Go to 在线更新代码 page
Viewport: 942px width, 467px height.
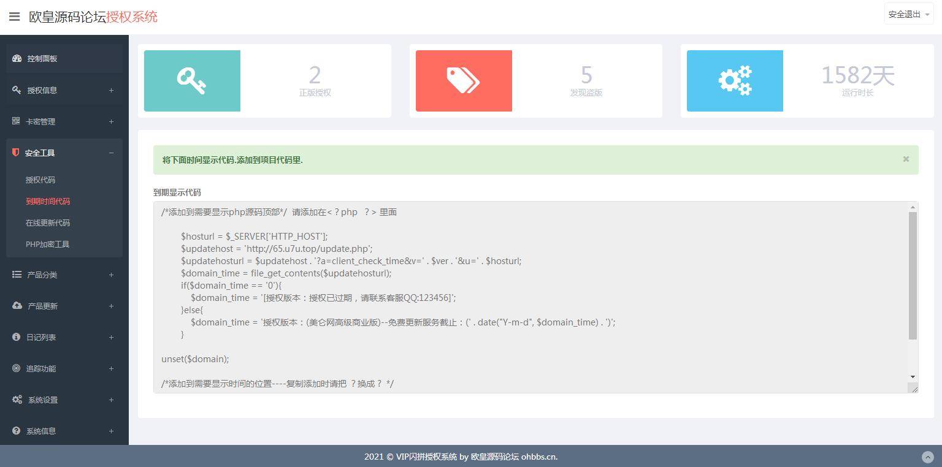[x=47, y=222]
